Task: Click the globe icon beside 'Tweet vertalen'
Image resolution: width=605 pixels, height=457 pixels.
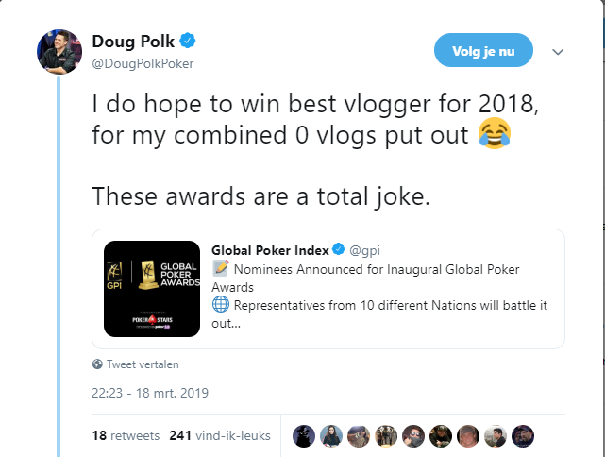Action: pyautogui.click(x=97, y=364)
